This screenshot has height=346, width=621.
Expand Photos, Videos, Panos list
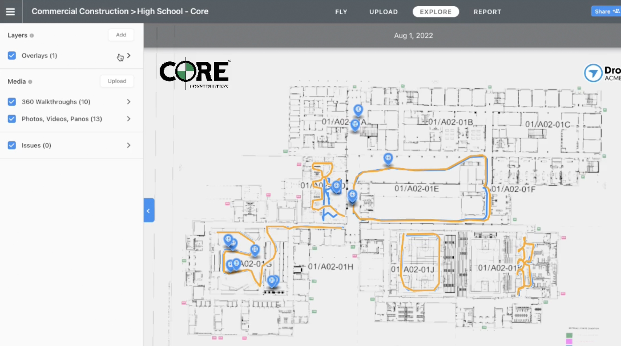(129, 119)
